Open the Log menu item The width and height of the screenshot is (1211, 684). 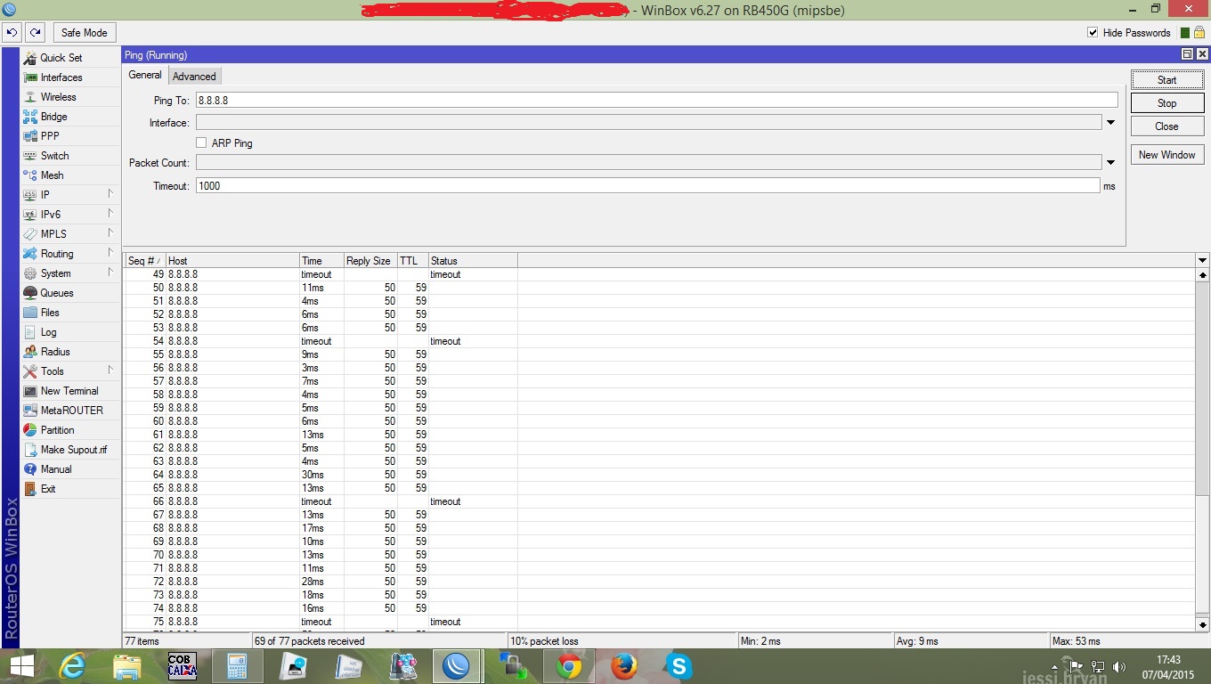click(x=69, y=332)
